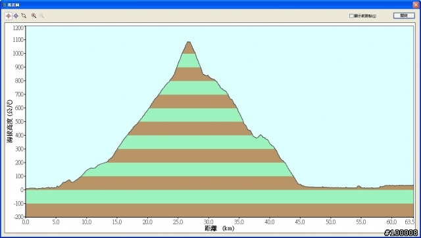421x238 pixels.
Task: Click the zoom in magnifier icon
Action: tap(34, 16)
